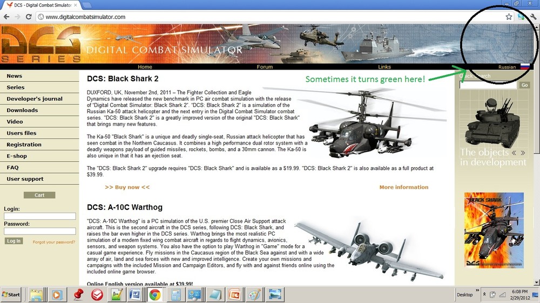Click the Password input field
This screenshot has height=303, width=540.
click(x=40, y=231)
